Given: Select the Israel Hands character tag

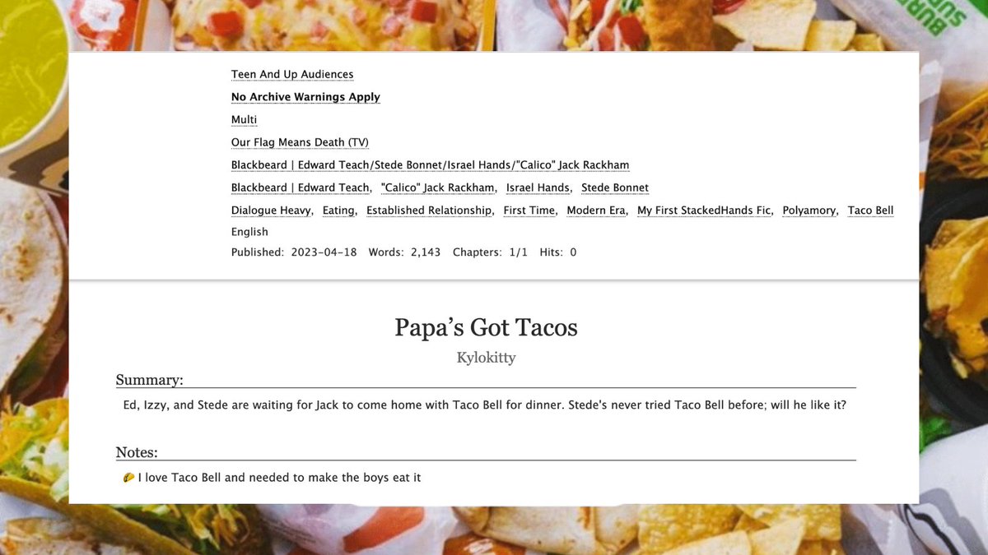Looking at the screenshot, I should pyautogui.click(x=538, y=187).
